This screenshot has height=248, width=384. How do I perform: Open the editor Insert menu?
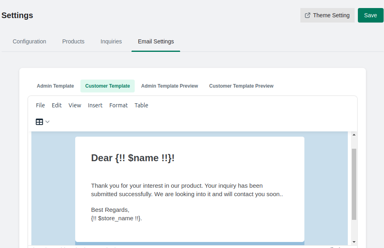coord(95,105)
